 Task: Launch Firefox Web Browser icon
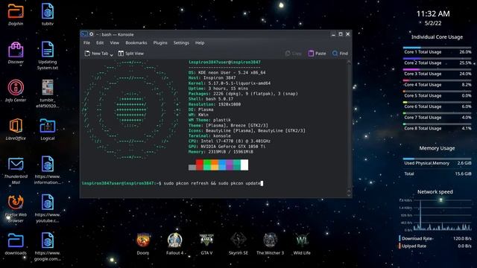pos(16,202)
